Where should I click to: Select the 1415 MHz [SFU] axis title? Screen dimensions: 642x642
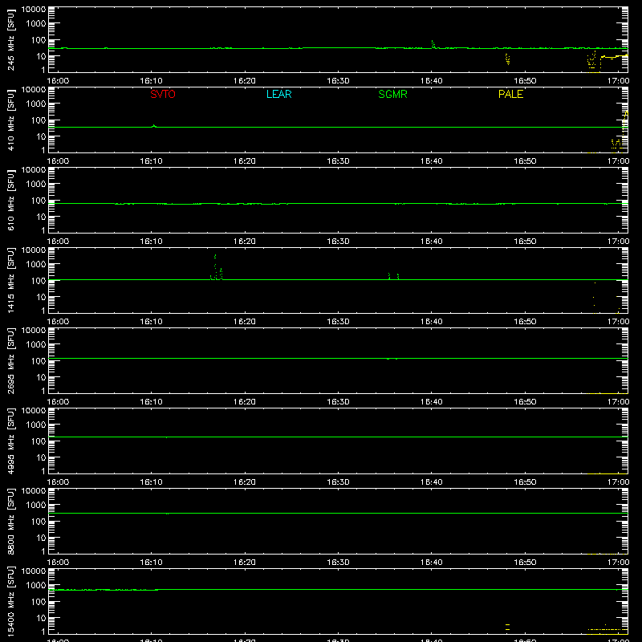(10, 280)
